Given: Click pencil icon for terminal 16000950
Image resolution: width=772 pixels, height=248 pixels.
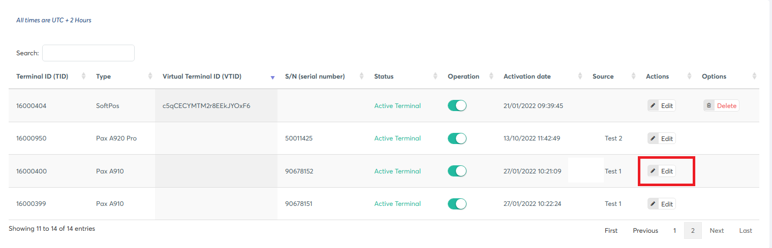Looking at the screenshot, I should point(653,138).
